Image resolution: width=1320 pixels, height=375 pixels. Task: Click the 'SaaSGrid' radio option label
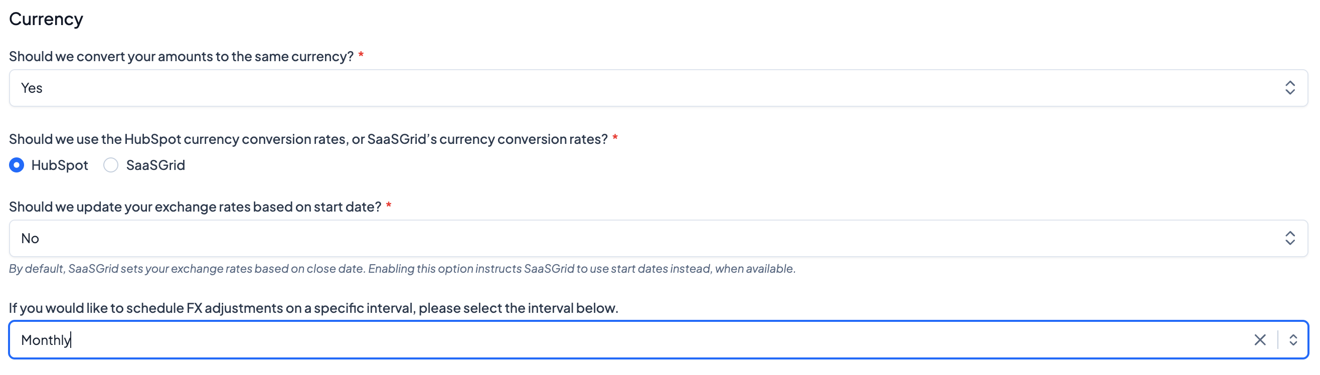point(155,165)
